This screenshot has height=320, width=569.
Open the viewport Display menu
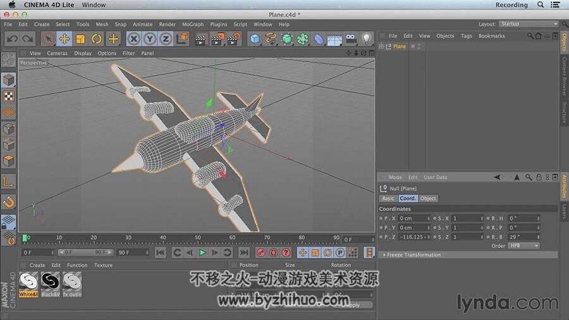83,53
